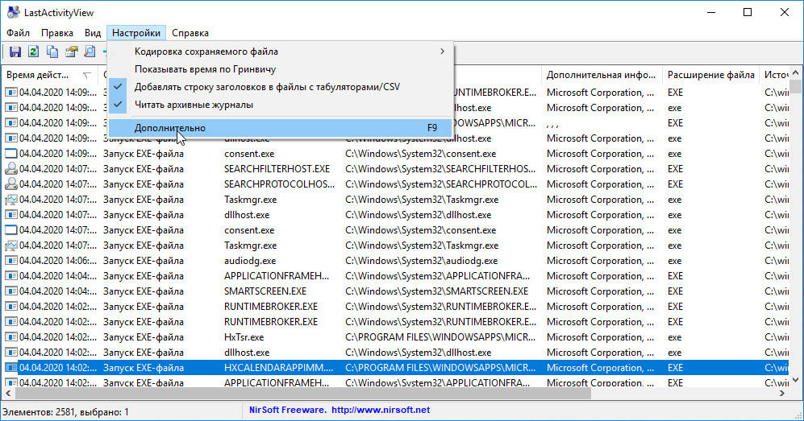Open the Справка menu

click(190, 33)
